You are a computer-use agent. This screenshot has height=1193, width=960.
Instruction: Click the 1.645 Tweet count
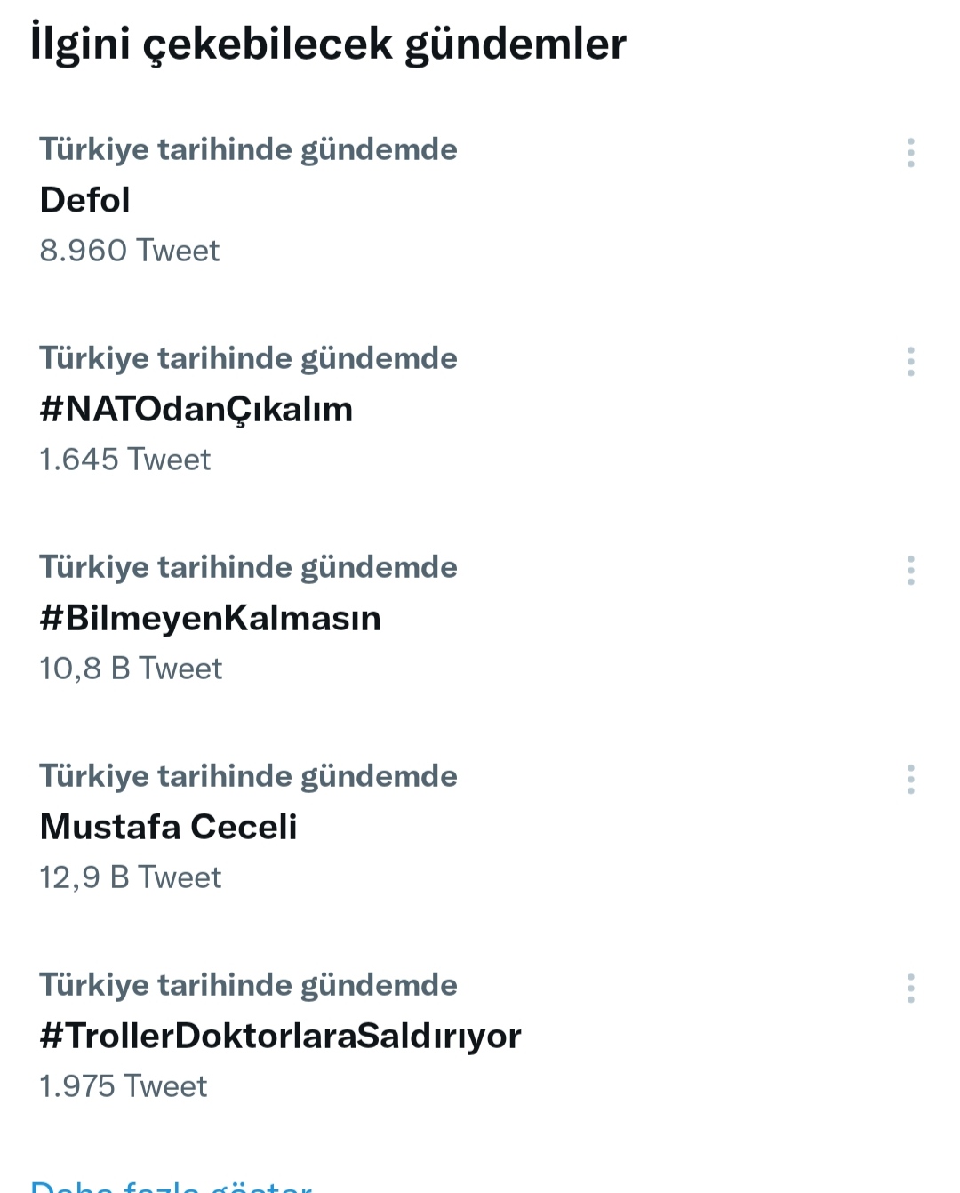click(125, 460)
